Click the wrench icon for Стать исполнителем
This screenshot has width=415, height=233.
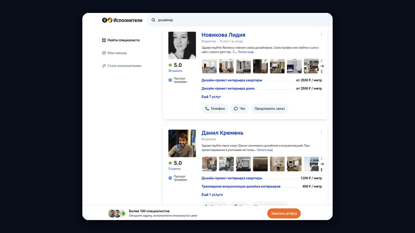104,66
